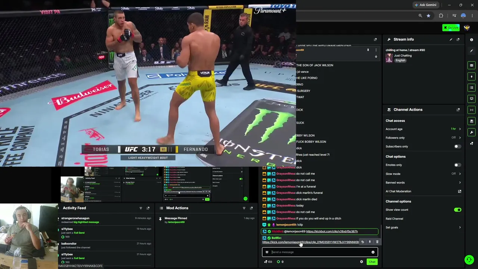Open the chat settings gear icon

point(361,262)
